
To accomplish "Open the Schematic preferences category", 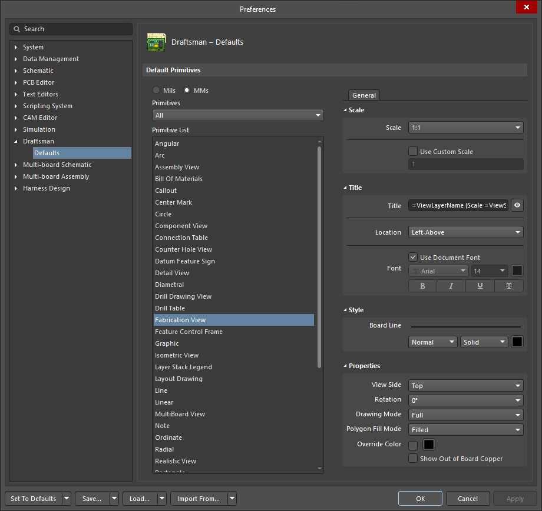I will pos(38,71).
